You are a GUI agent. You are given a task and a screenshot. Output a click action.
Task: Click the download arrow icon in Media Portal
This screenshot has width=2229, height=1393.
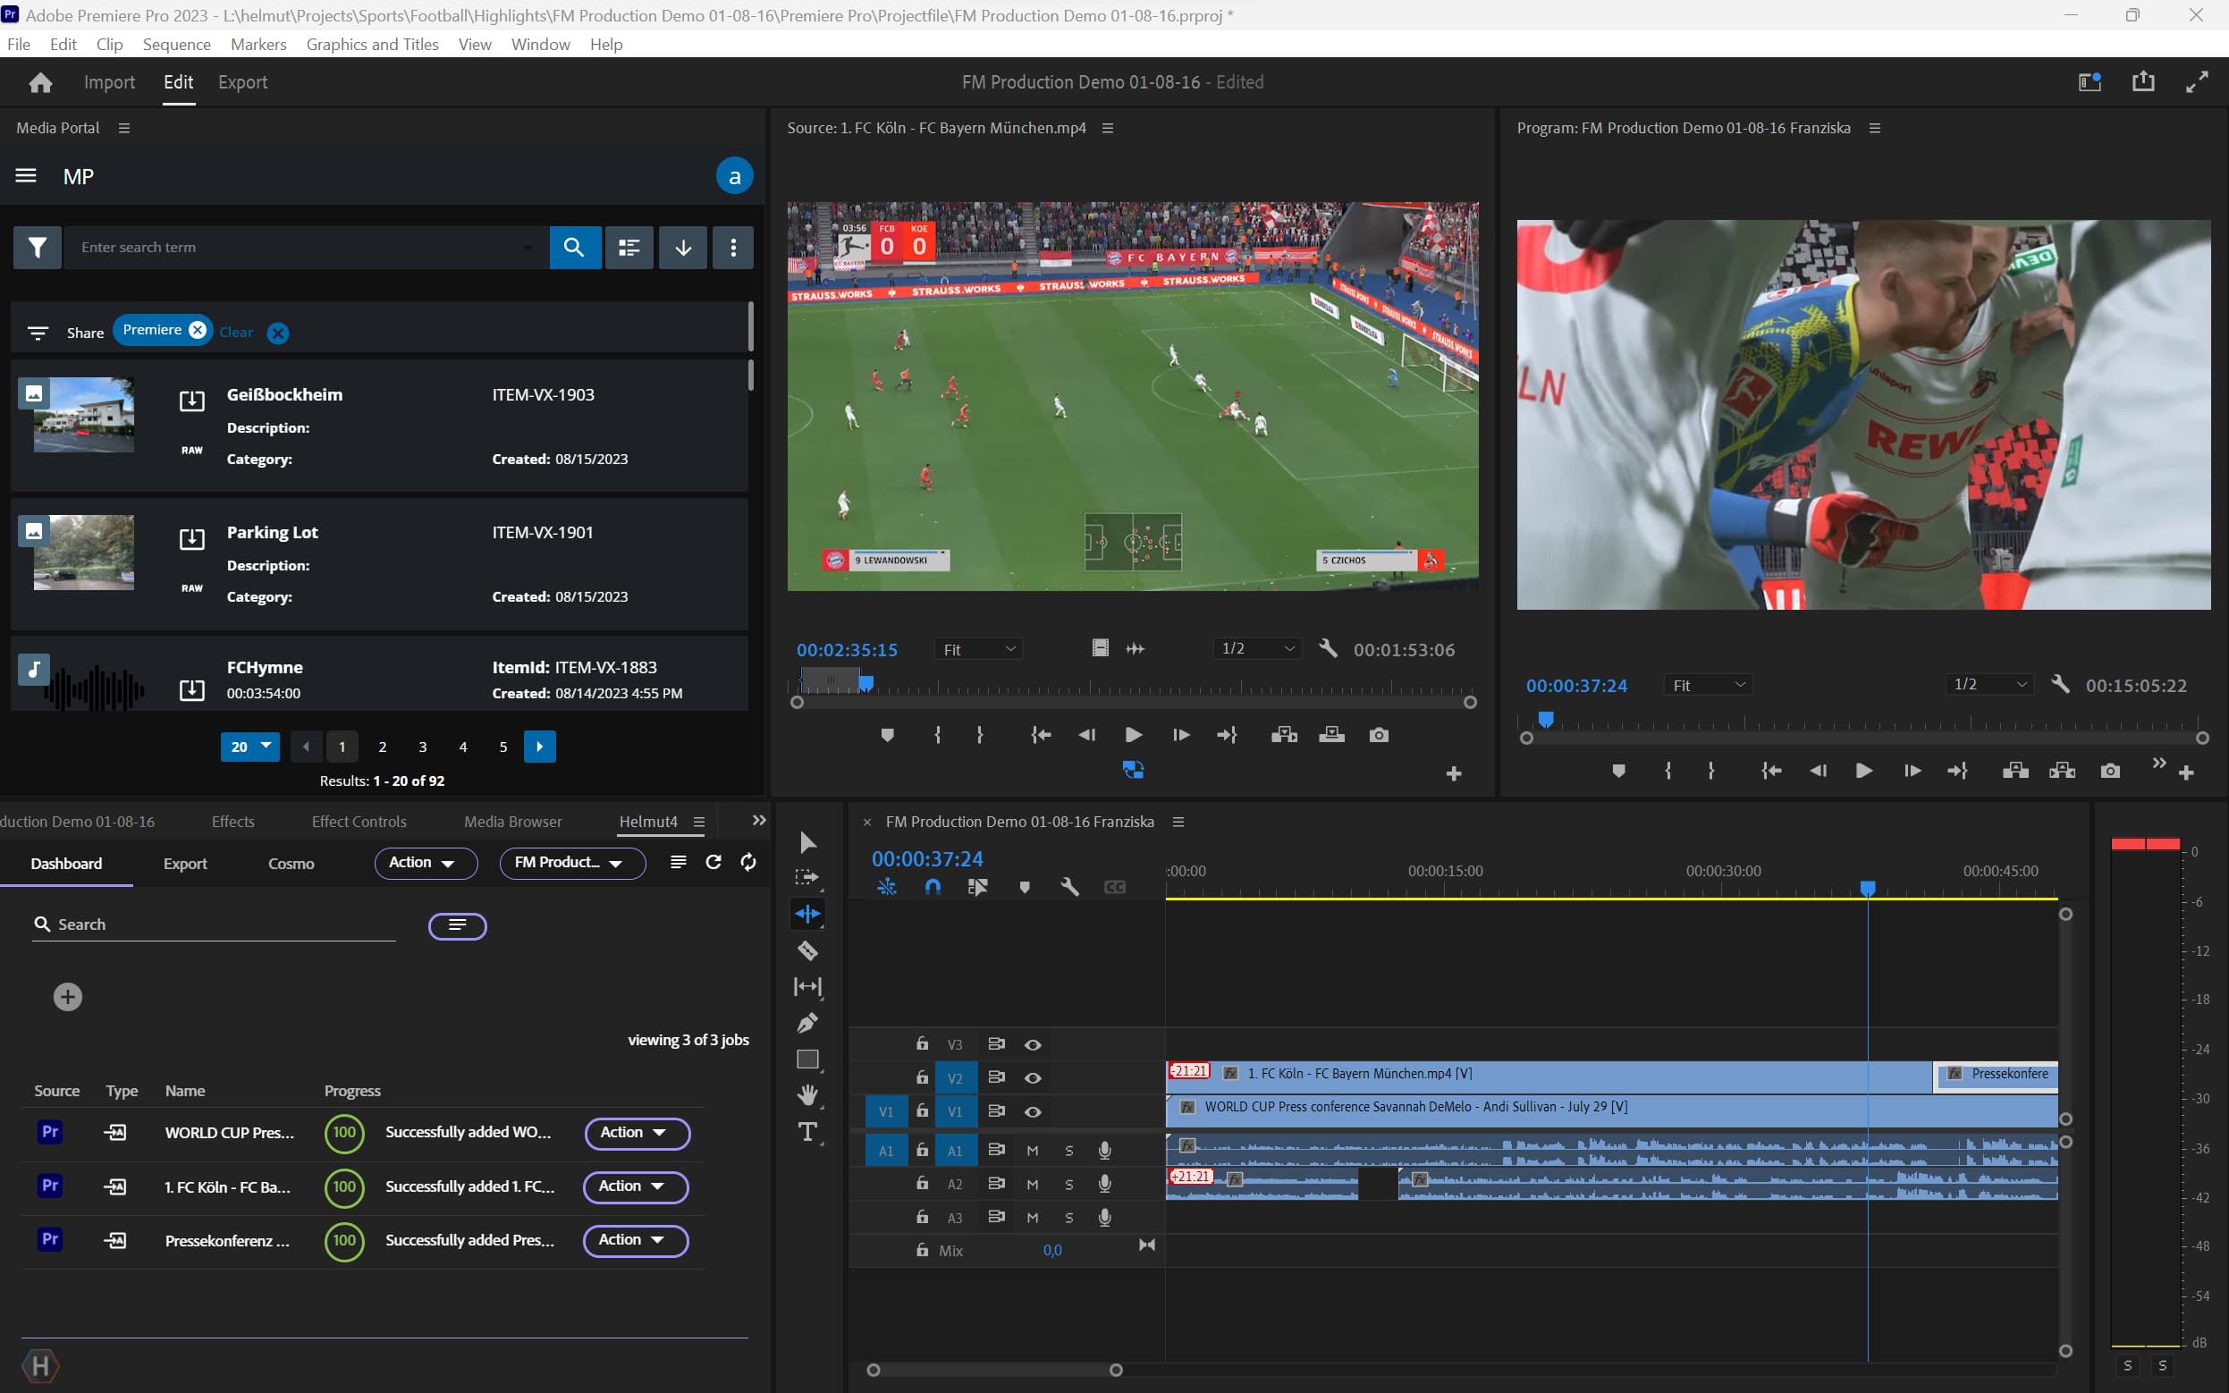683,247
